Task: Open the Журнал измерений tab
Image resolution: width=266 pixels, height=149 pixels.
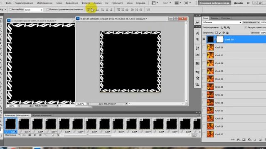Action: coord(42,115)
